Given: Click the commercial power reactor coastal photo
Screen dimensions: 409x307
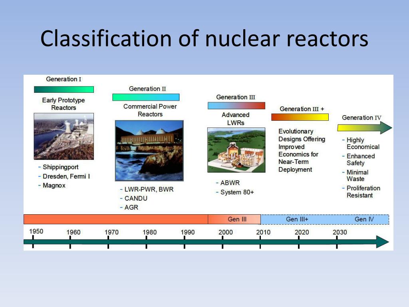Looking at the screenshot, I should click(x=149, y=151).
